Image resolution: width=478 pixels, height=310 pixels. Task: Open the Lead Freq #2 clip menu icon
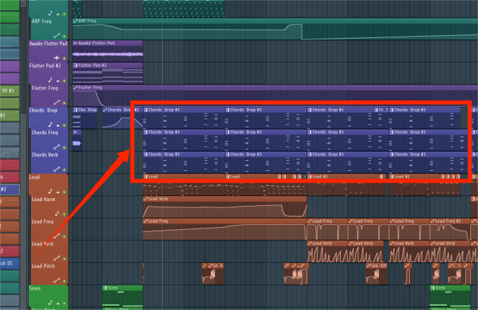[x=432, y=221]
